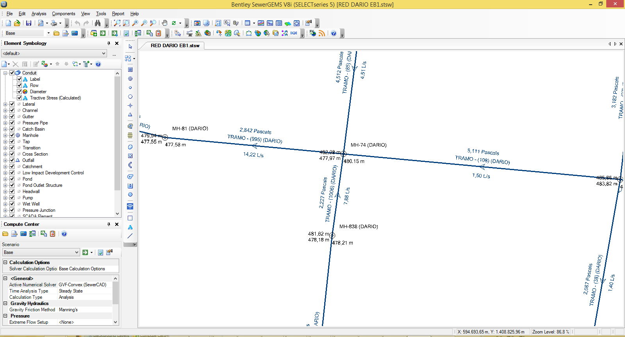This screenshot has height=337, width=625.
Task: Collapse the Conduit tree node
Action: pos(5,73)
